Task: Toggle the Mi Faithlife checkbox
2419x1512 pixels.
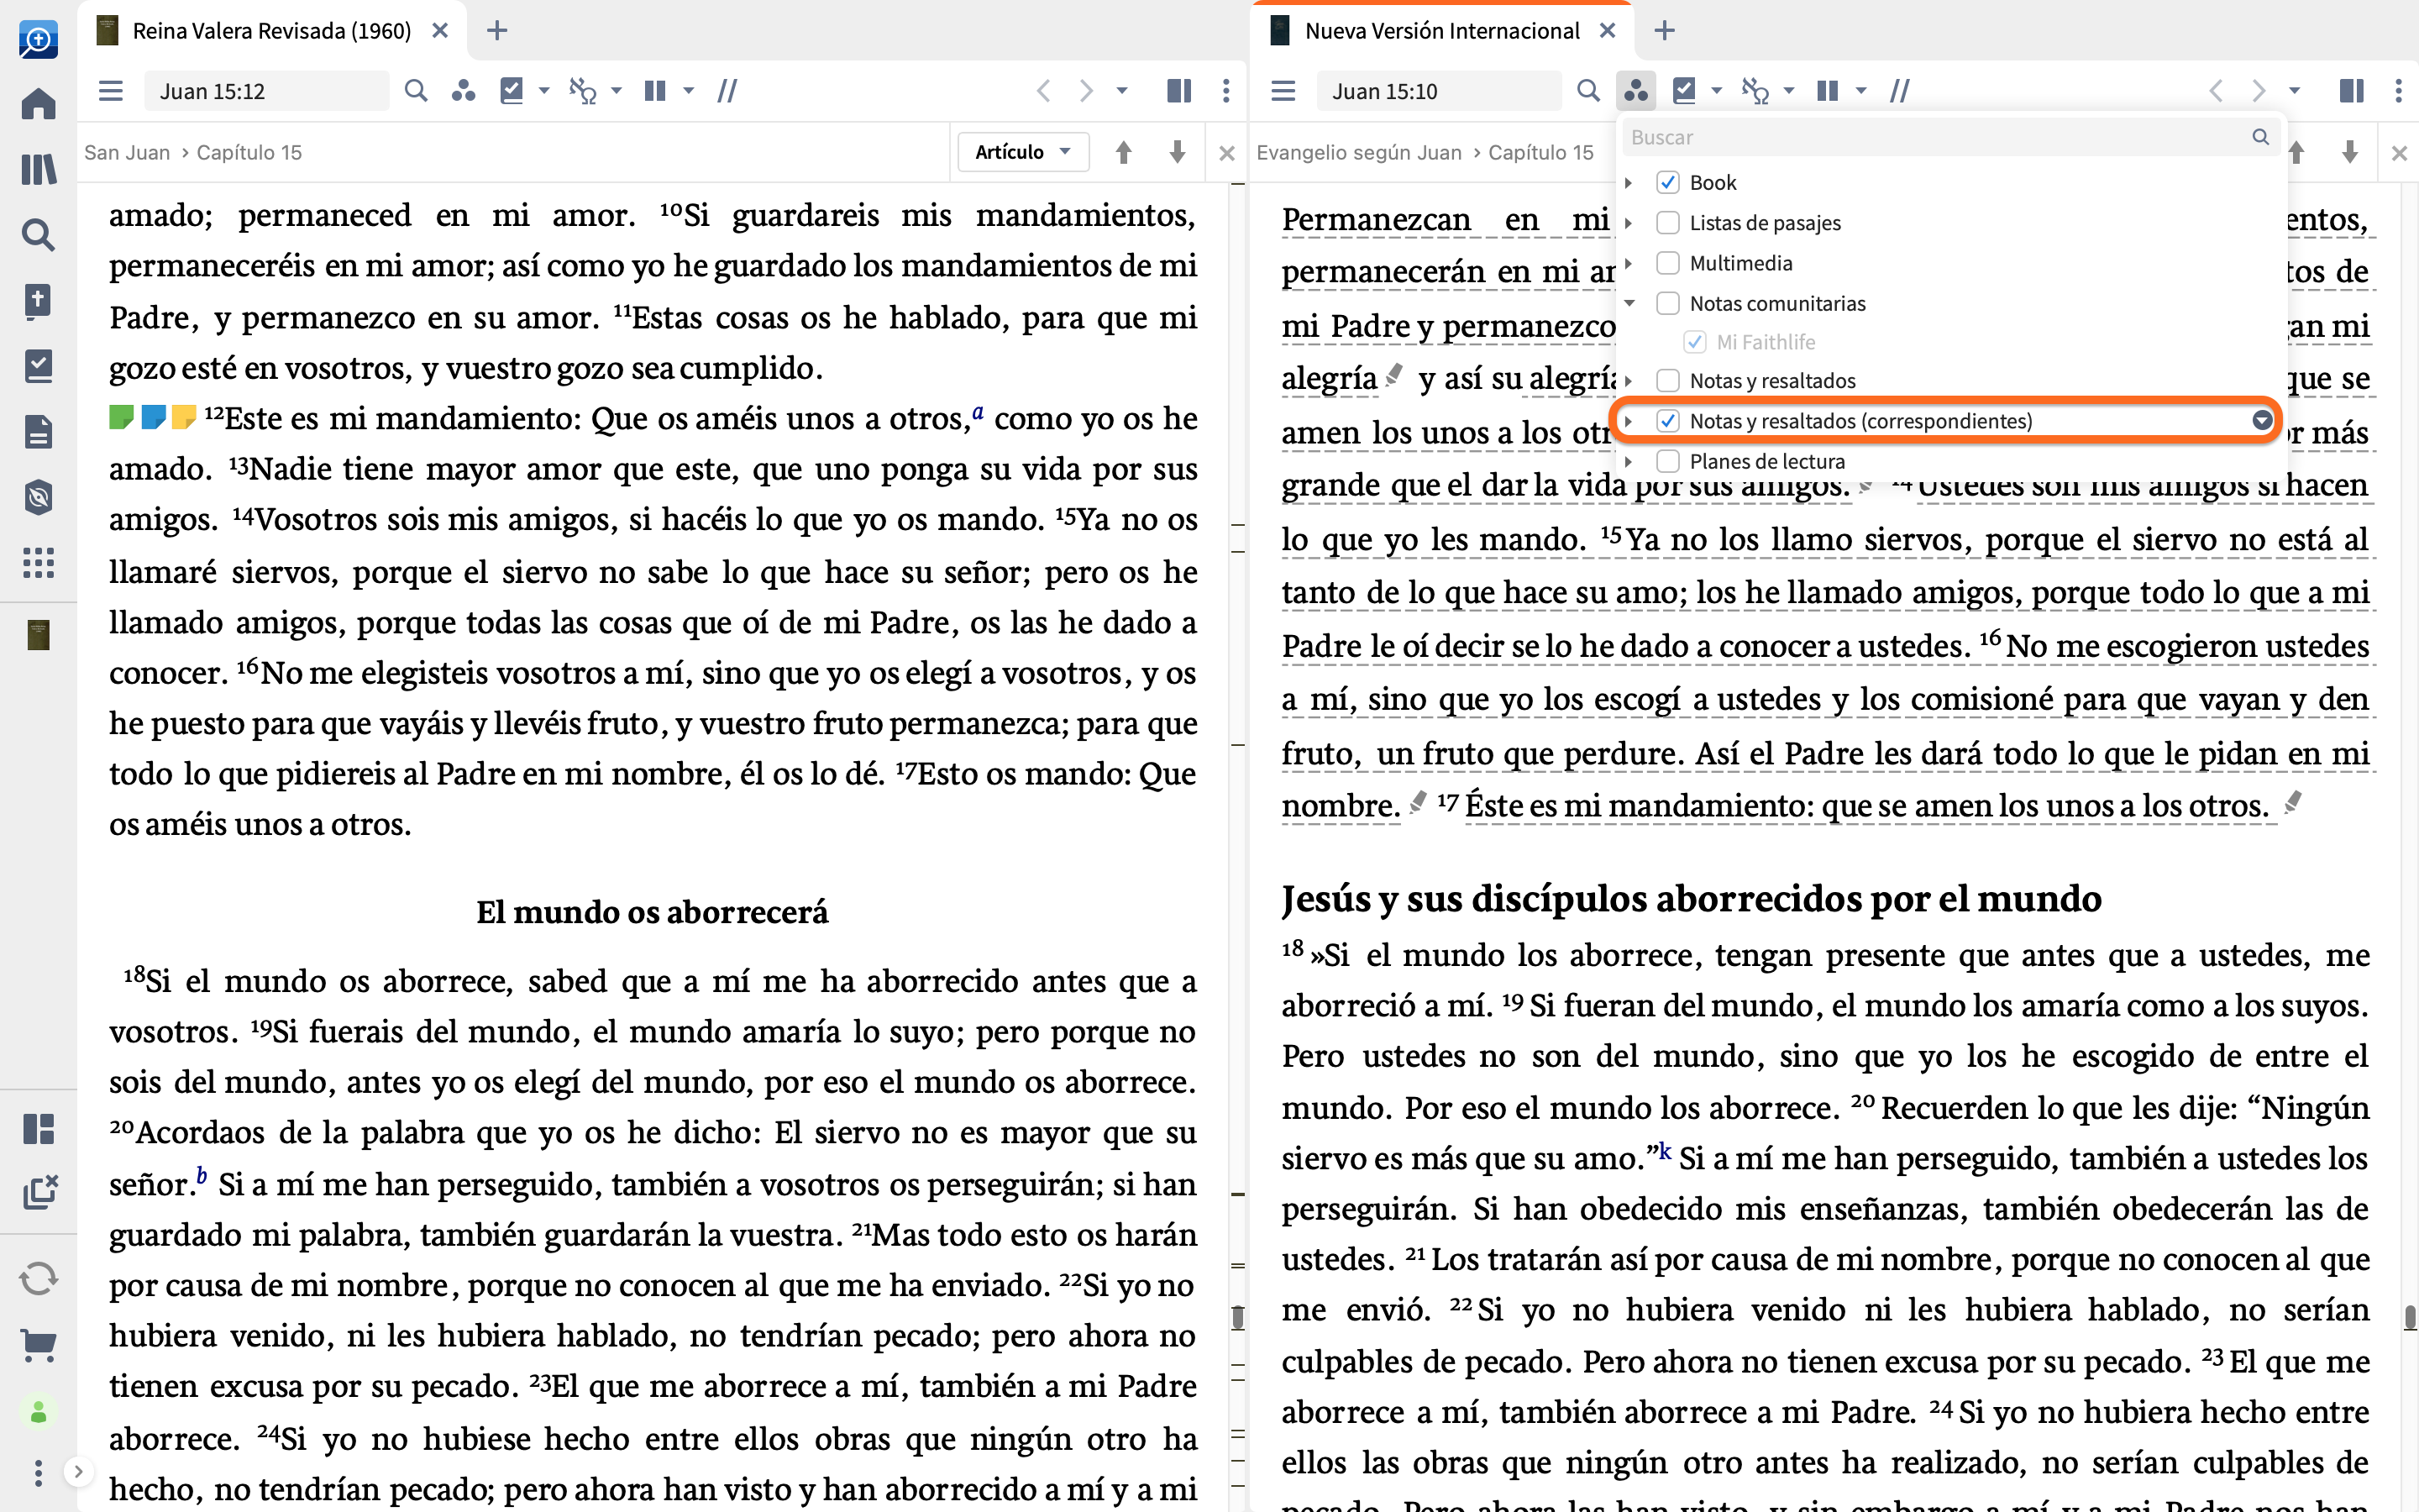Action: 1694,342
